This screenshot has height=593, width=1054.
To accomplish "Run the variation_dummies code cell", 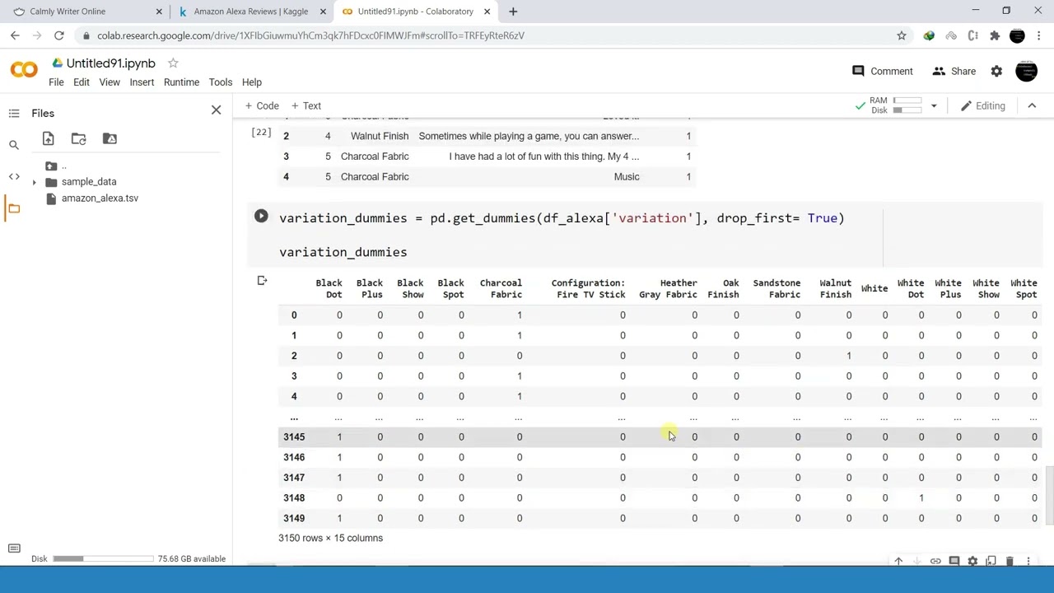I will [x=261, y=217].
